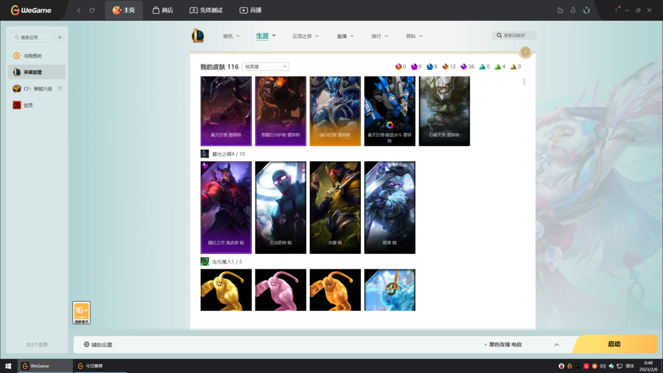663x373 pixels.
Task: Expand the 排行 dropdown menu
Action: point(379,36)
